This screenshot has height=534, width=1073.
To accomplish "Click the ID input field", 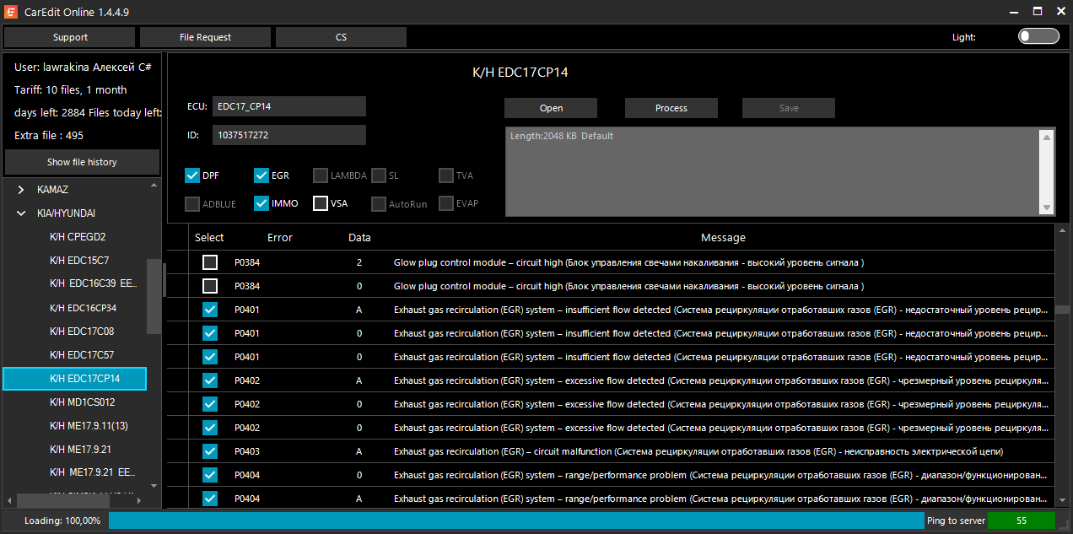I will (289, 135).
